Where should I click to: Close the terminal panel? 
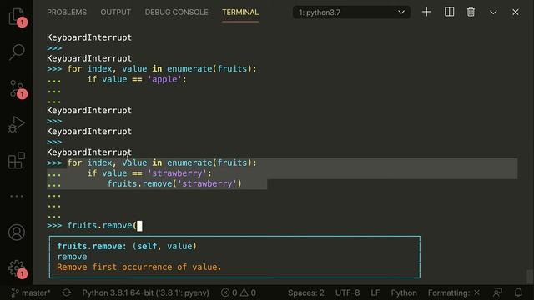pyautogui.click(x=516, y=12)
